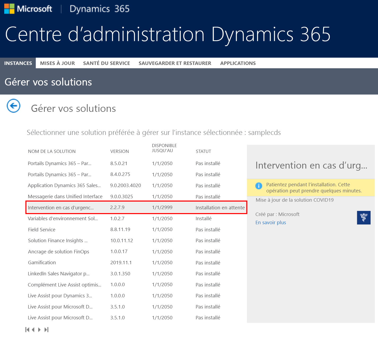Image resolution: width=378 pixels, height=340 pixels.
Task: Click Créé par : Microsoft text
Action: click(277, 214)
